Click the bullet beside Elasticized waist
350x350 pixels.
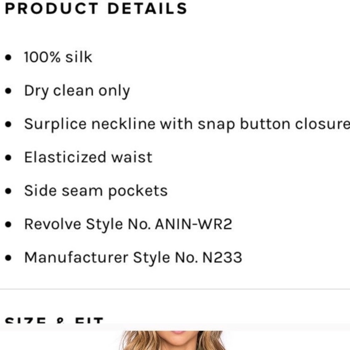8,157
